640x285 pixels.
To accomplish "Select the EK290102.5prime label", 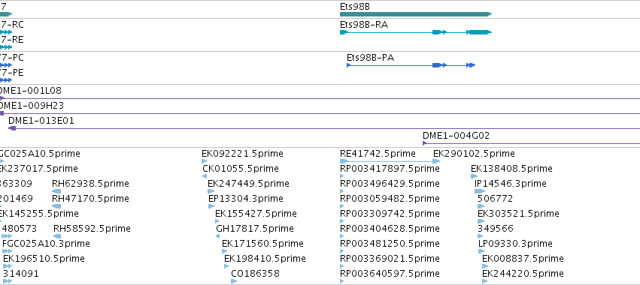I will pos(474,154).
